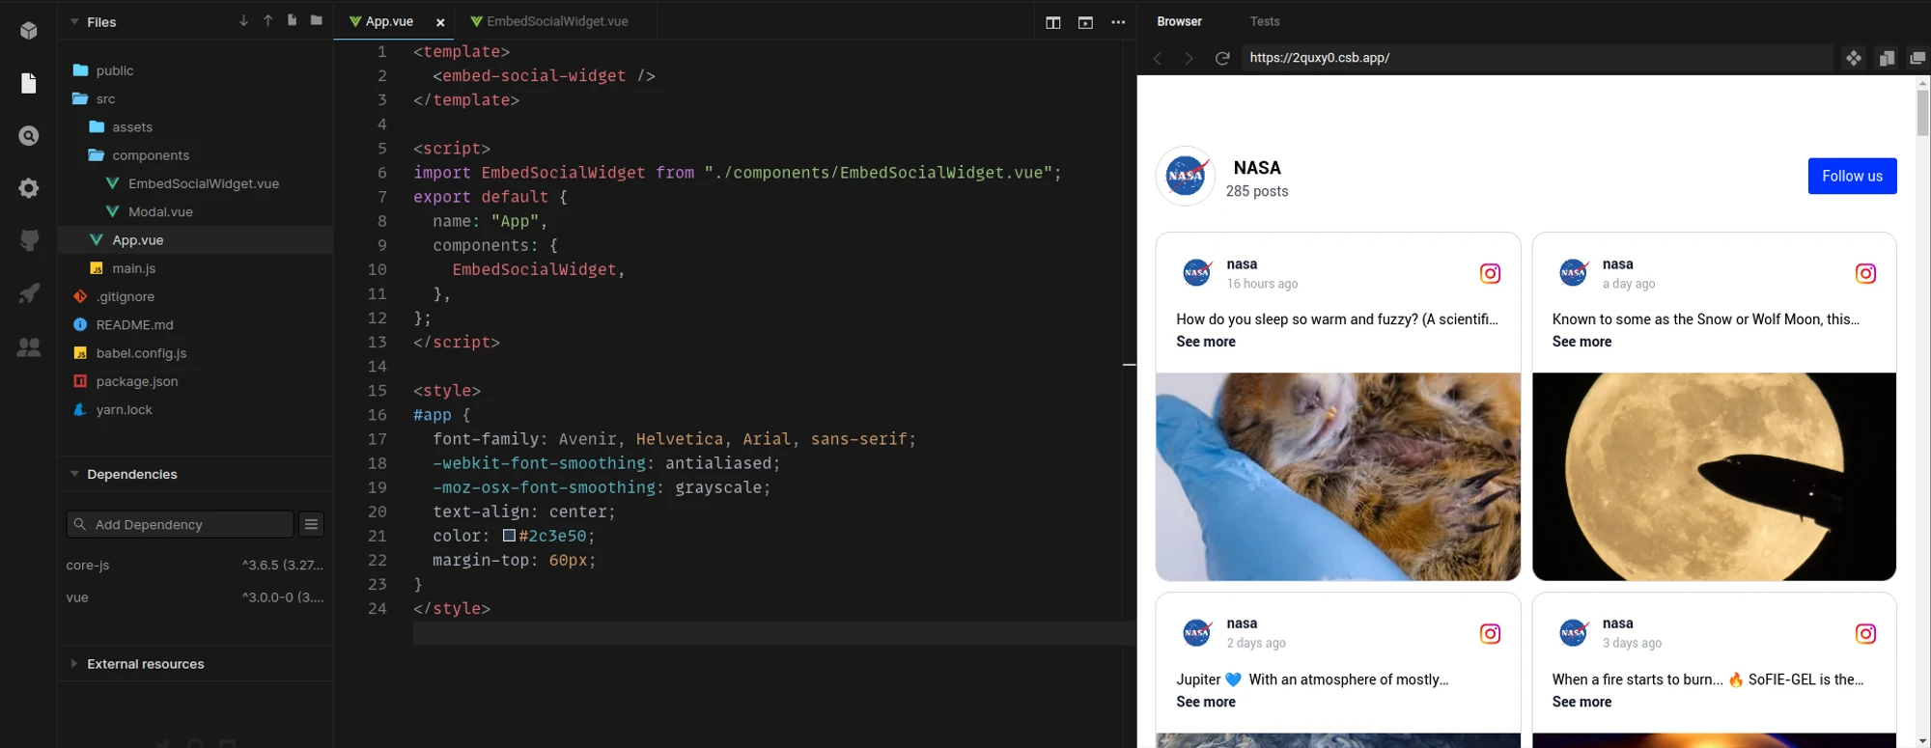Click the new file icon in Files header
Screen dimensions: 1931x748
(x=292, y=20)
